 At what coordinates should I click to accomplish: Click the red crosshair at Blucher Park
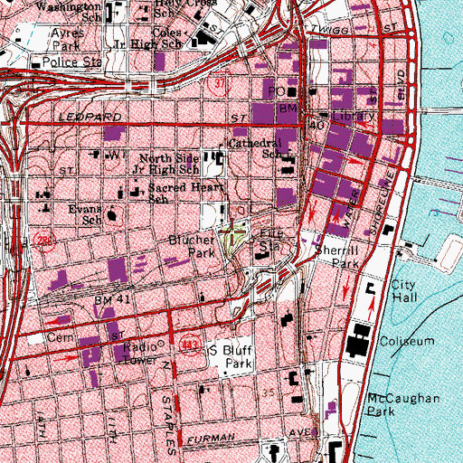(x=232, y=232)
